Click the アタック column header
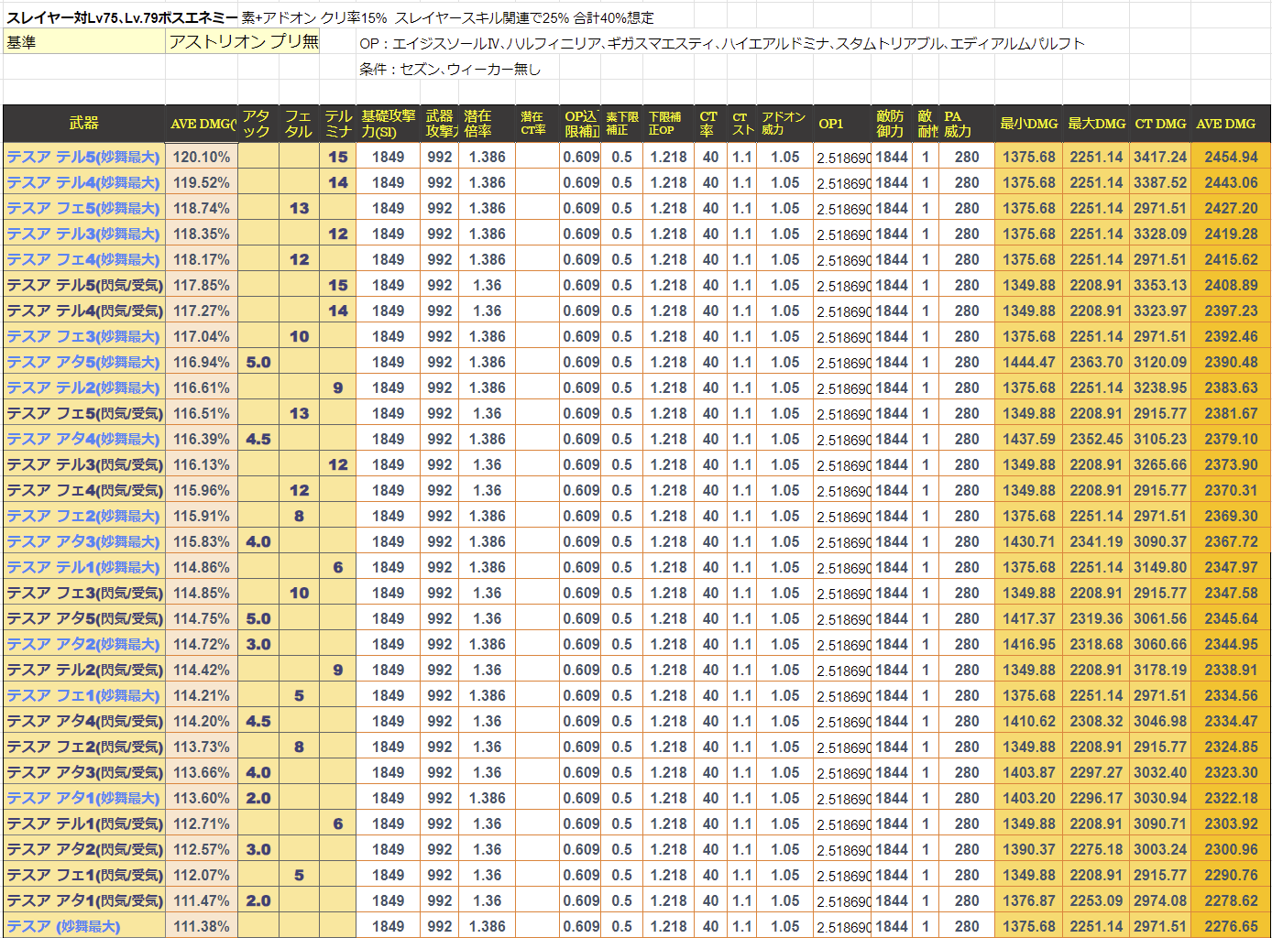This screenshot has width=1272, height=938. pos(258,124)
